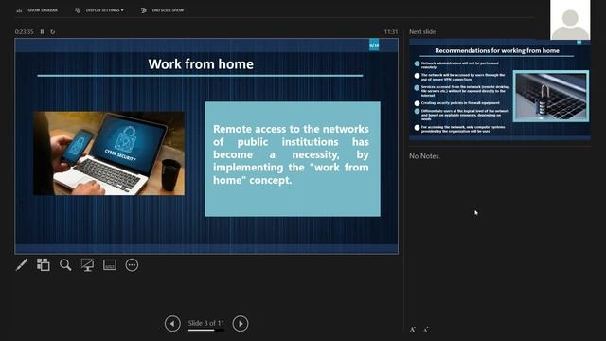Select the pen and laser pointer tool
Viewport: 606px width, 341px height.
click(x=22, y=265)
